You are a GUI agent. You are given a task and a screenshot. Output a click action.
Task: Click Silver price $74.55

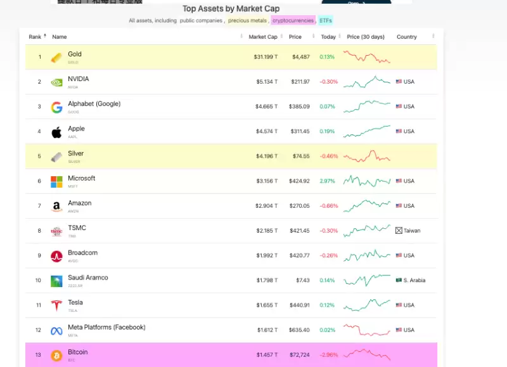(x=301, y=156)
